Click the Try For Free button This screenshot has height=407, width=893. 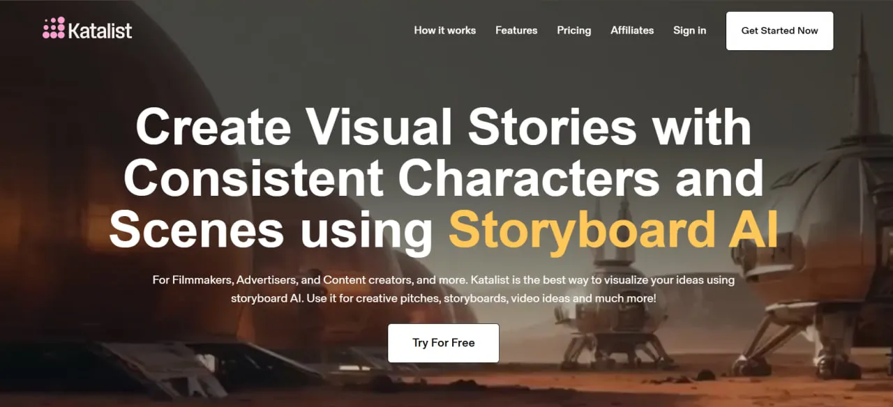pos(444,343)
